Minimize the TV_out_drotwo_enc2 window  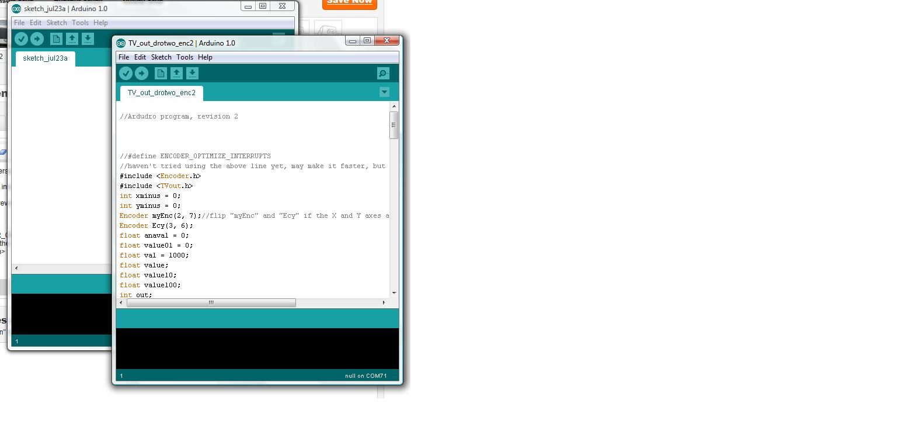click(x=353, y=40)
